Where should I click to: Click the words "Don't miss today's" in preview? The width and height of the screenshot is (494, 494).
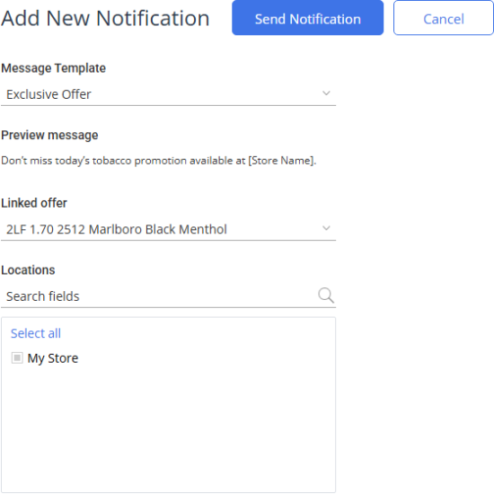pyautogui.click(x=46, y=161)
